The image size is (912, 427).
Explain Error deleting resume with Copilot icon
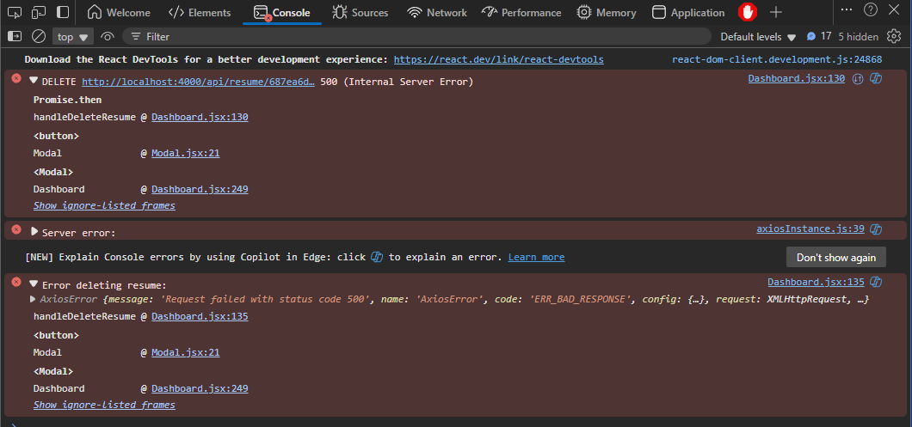click(x=876, y=283)
